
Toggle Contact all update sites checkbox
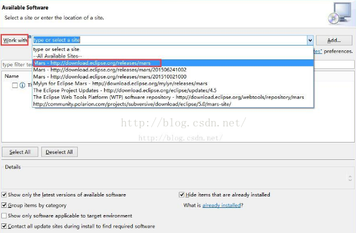click(x=4, y=226)
